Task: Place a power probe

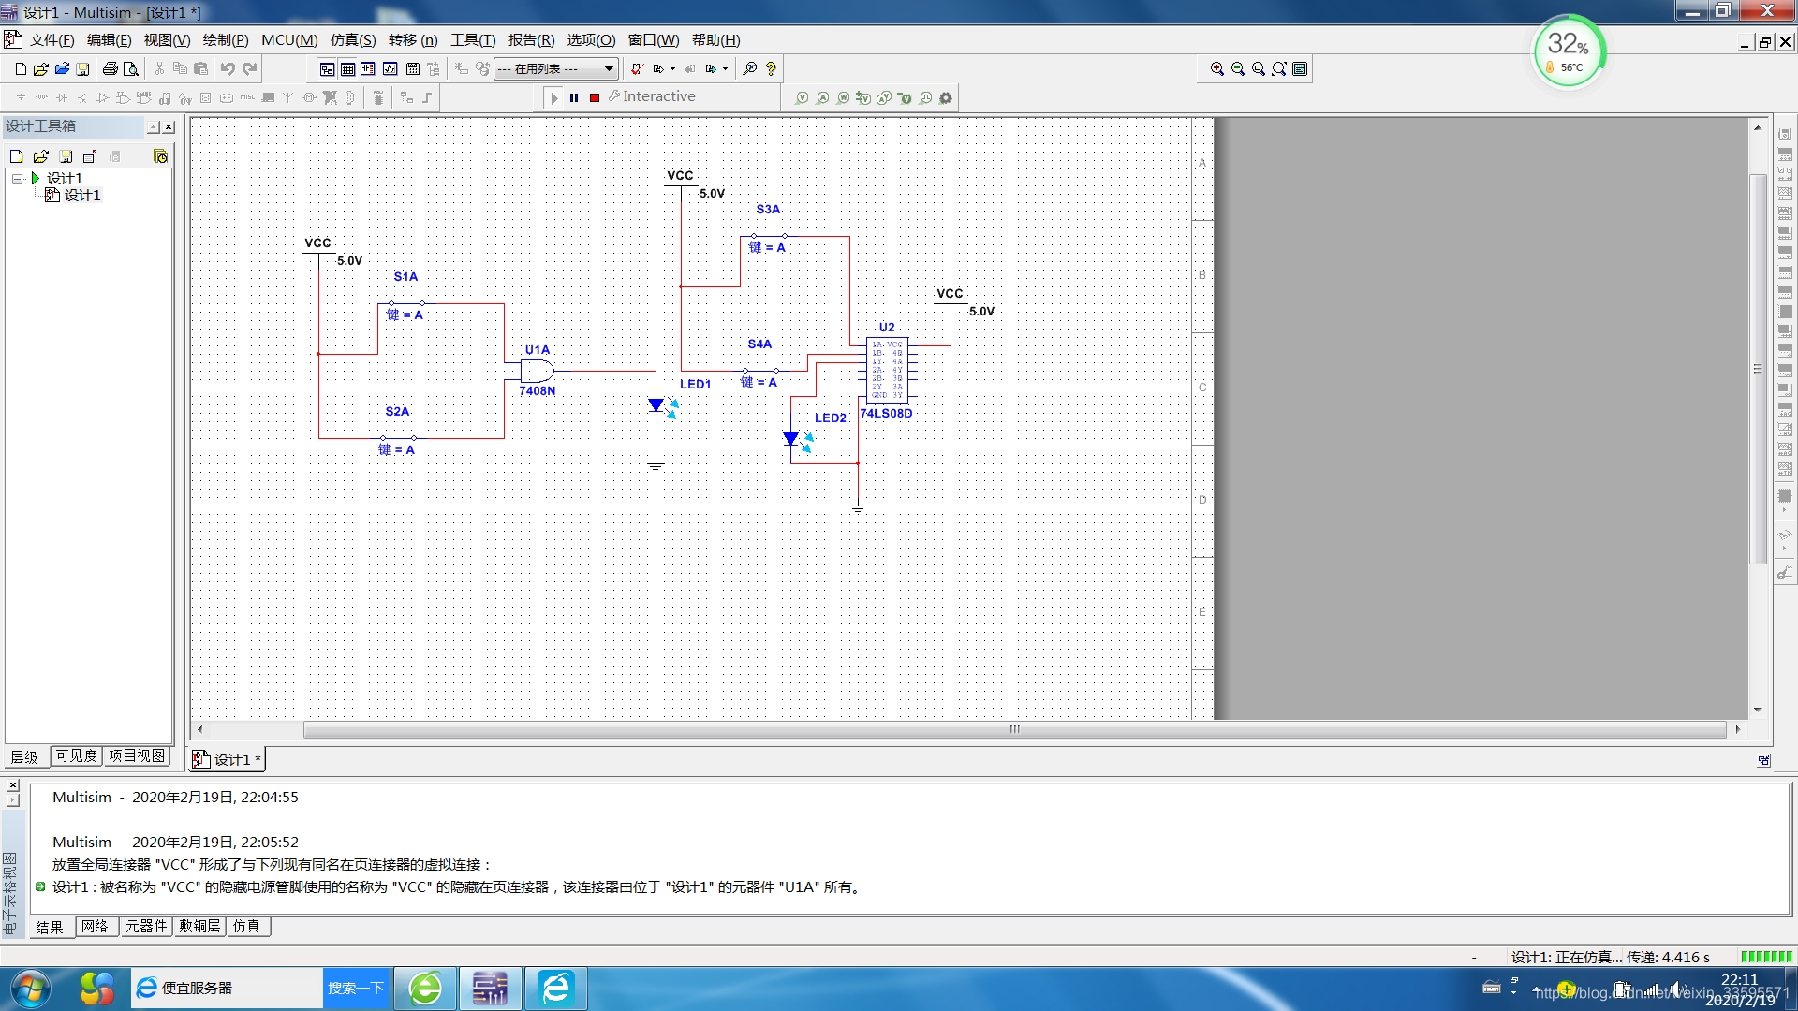Action: [843, 98]
